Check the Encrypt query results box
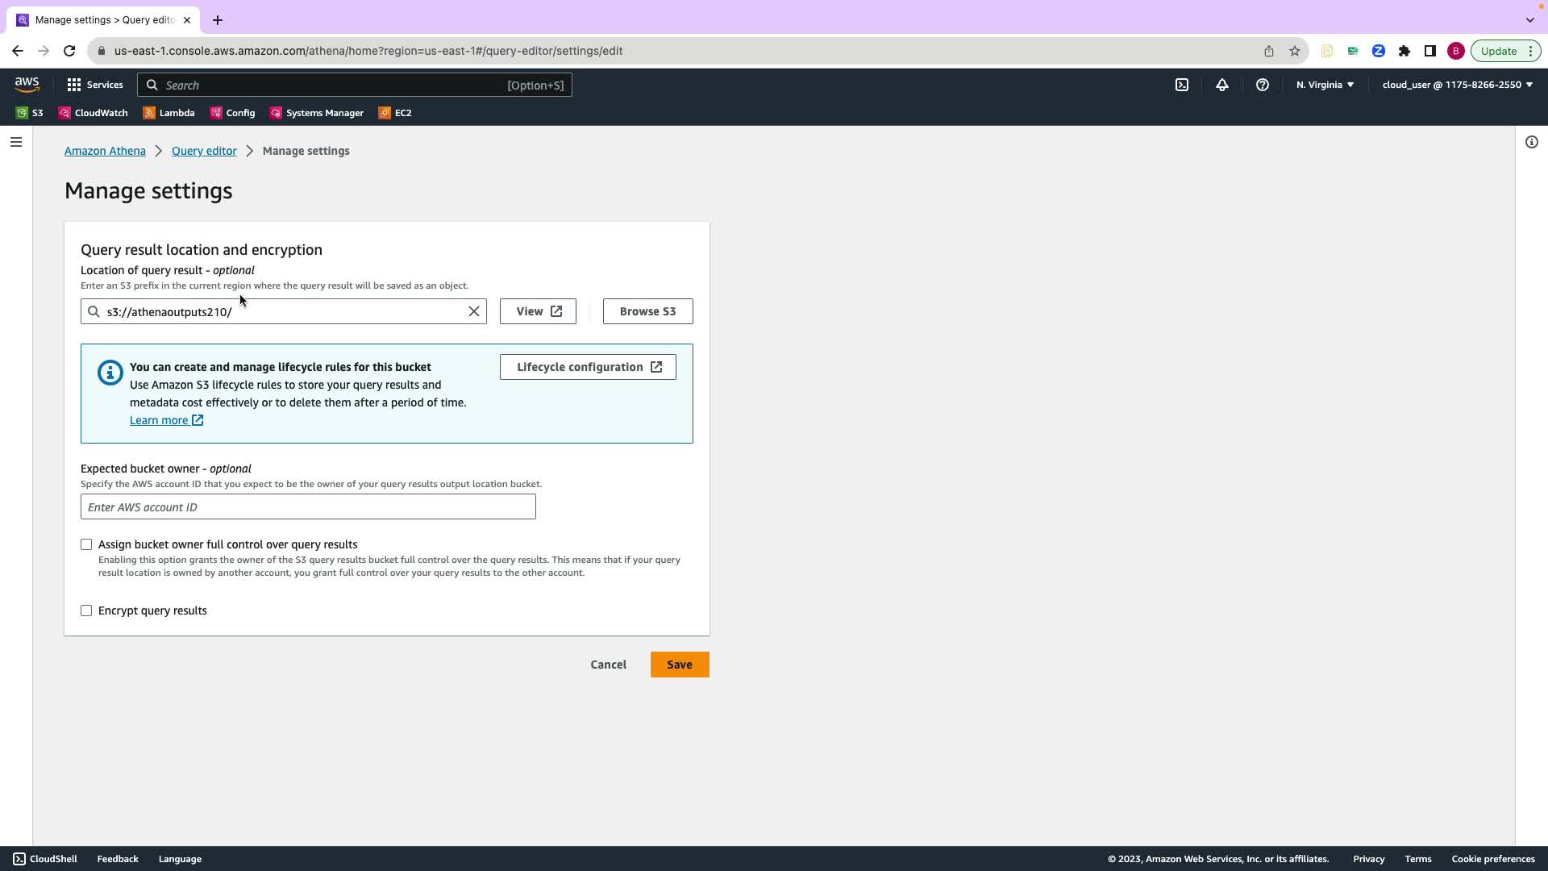The height and width of the screenshot is (871, 1548). [86, 611]
